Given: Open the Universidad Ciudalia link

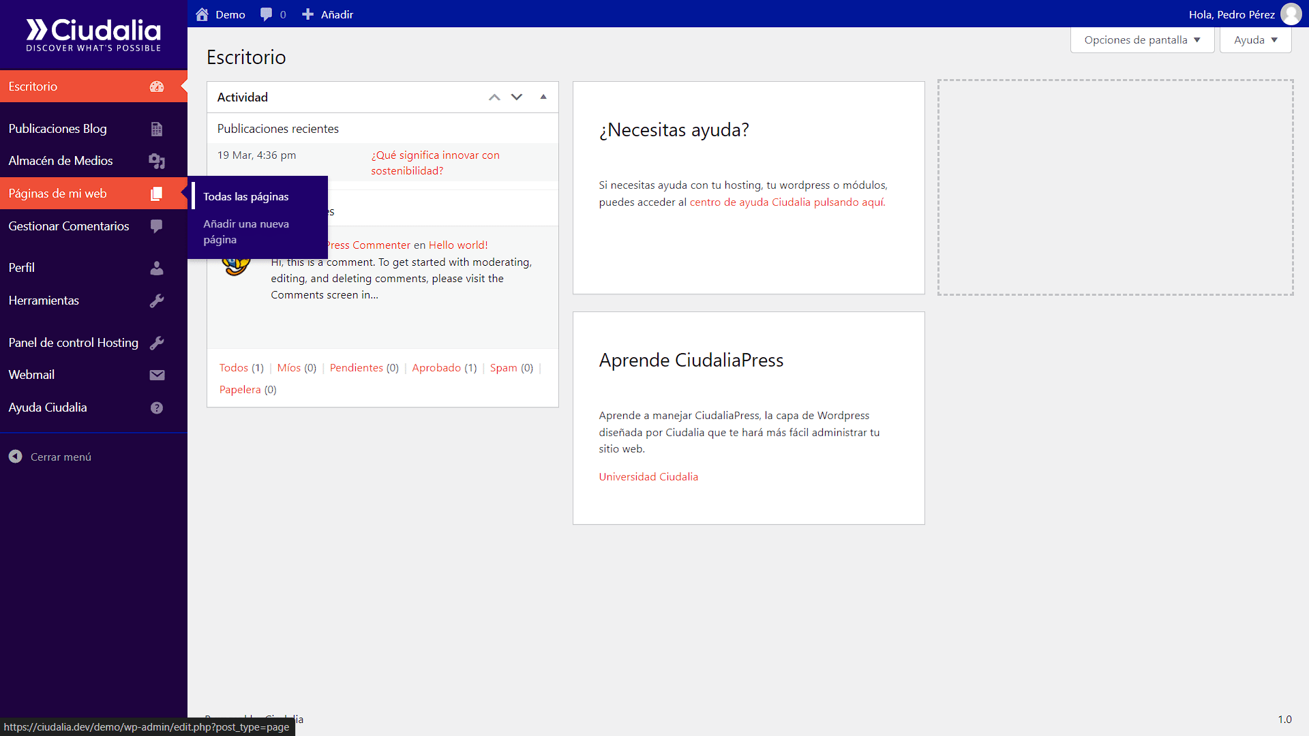Looking at the screenshot, I should coord(648,476).
